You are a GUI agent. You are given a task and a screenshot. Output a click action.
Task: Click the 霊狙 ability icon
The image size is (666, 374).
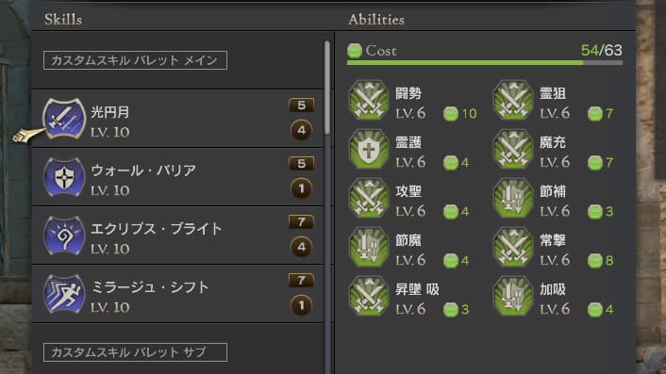coord(513,100)
